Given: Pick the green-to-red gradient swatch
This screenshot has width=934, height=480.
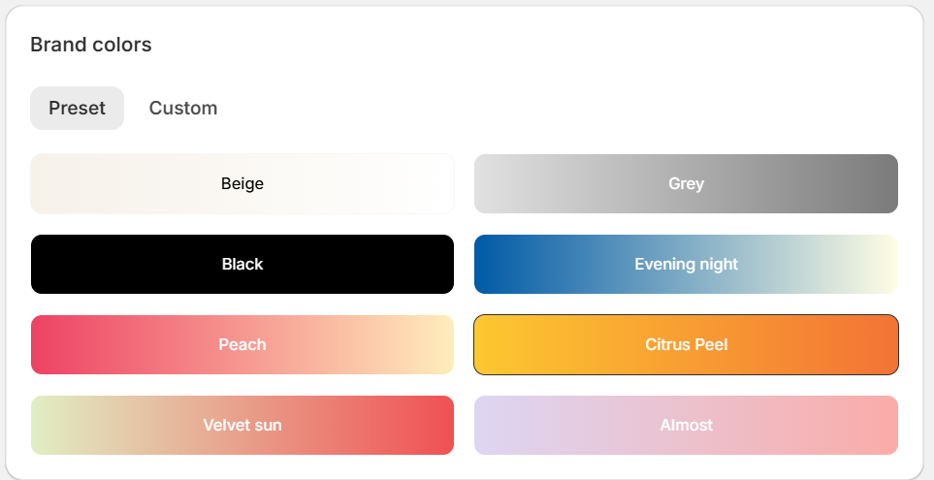Looking at the screenshot, I should point(242,425).
